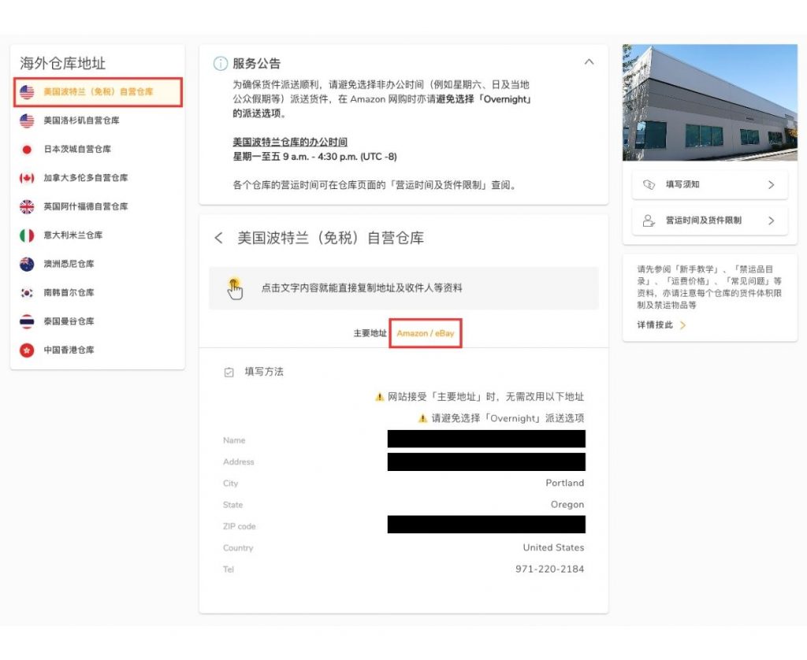Screen dimensions: 807x660
Task: Click the Name field label
Action: tap(234, 440)
